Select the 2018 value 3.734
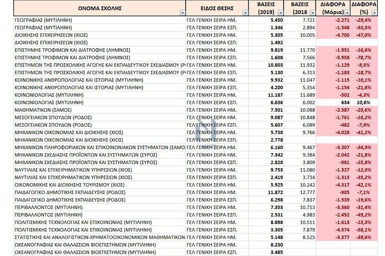Viewport: 385px width, 256px height. pos(300,177)
